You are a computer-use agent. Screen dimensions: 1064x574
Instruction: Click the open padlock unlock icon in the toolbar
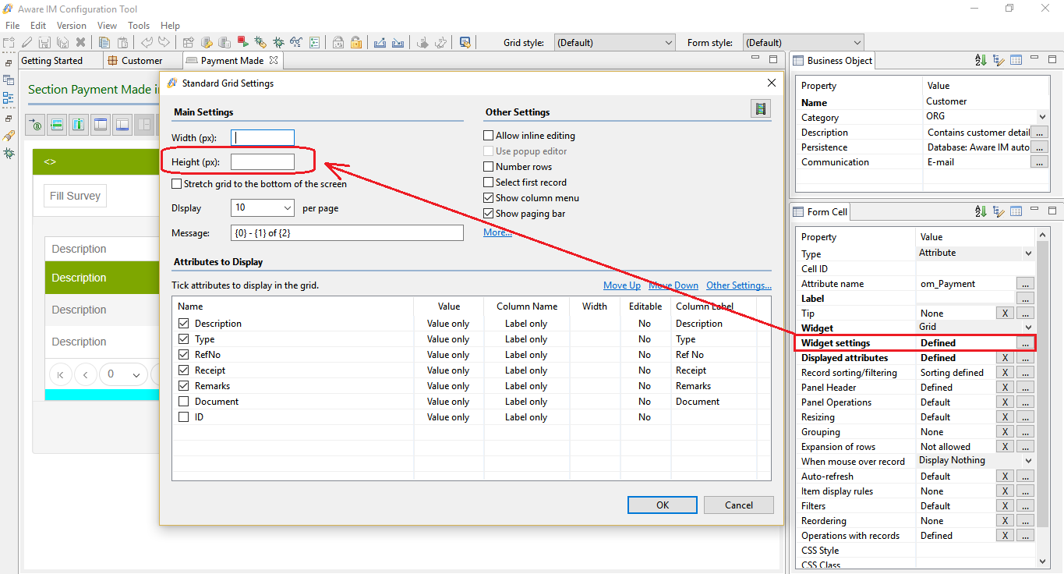pyautogui.click(x=356, y=43)
